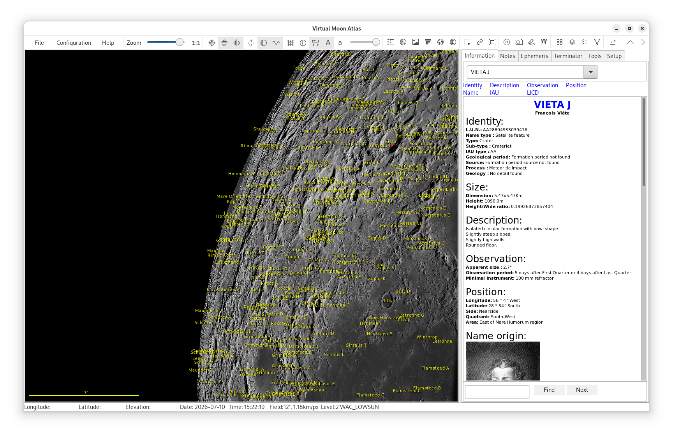The height and width of the screenshot is (437, 673).
Task: Jump to the Identity section link
Action: coord(472,85)
